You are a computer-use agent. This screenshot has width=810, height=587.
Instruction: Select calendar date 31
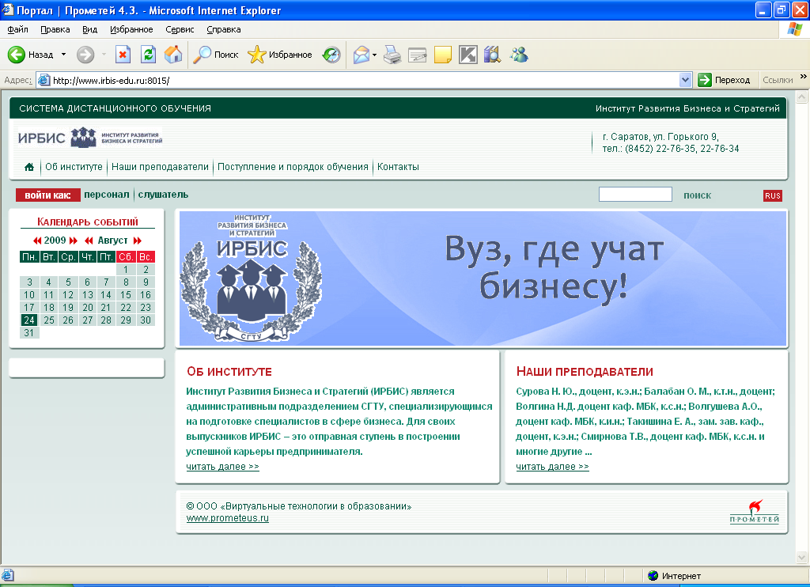pos(29,333)
